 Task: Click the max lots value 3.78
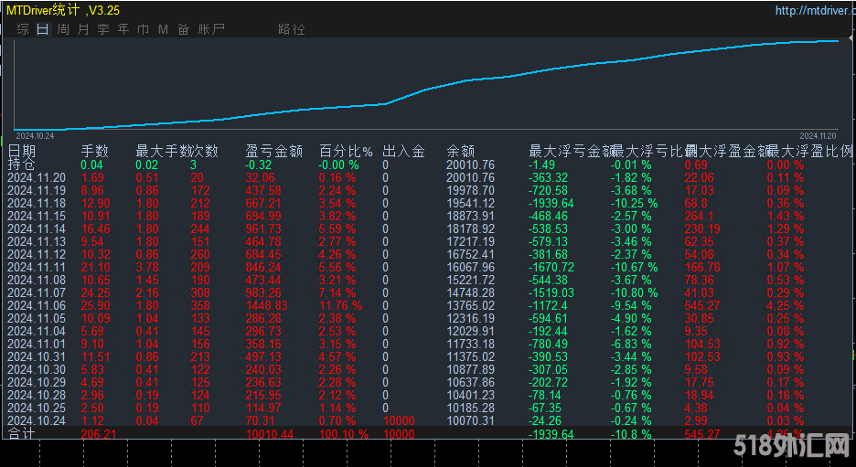pos(147,268)
